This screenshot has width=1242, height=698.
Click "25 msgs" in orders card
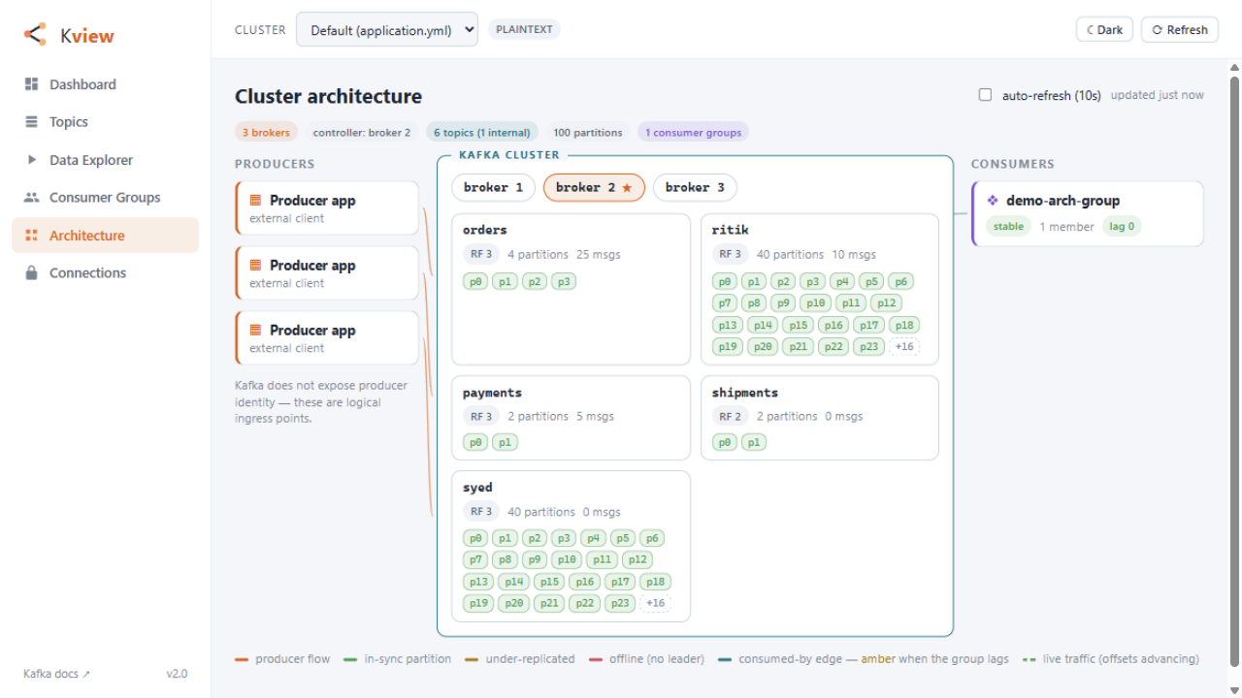pos(599,254)
